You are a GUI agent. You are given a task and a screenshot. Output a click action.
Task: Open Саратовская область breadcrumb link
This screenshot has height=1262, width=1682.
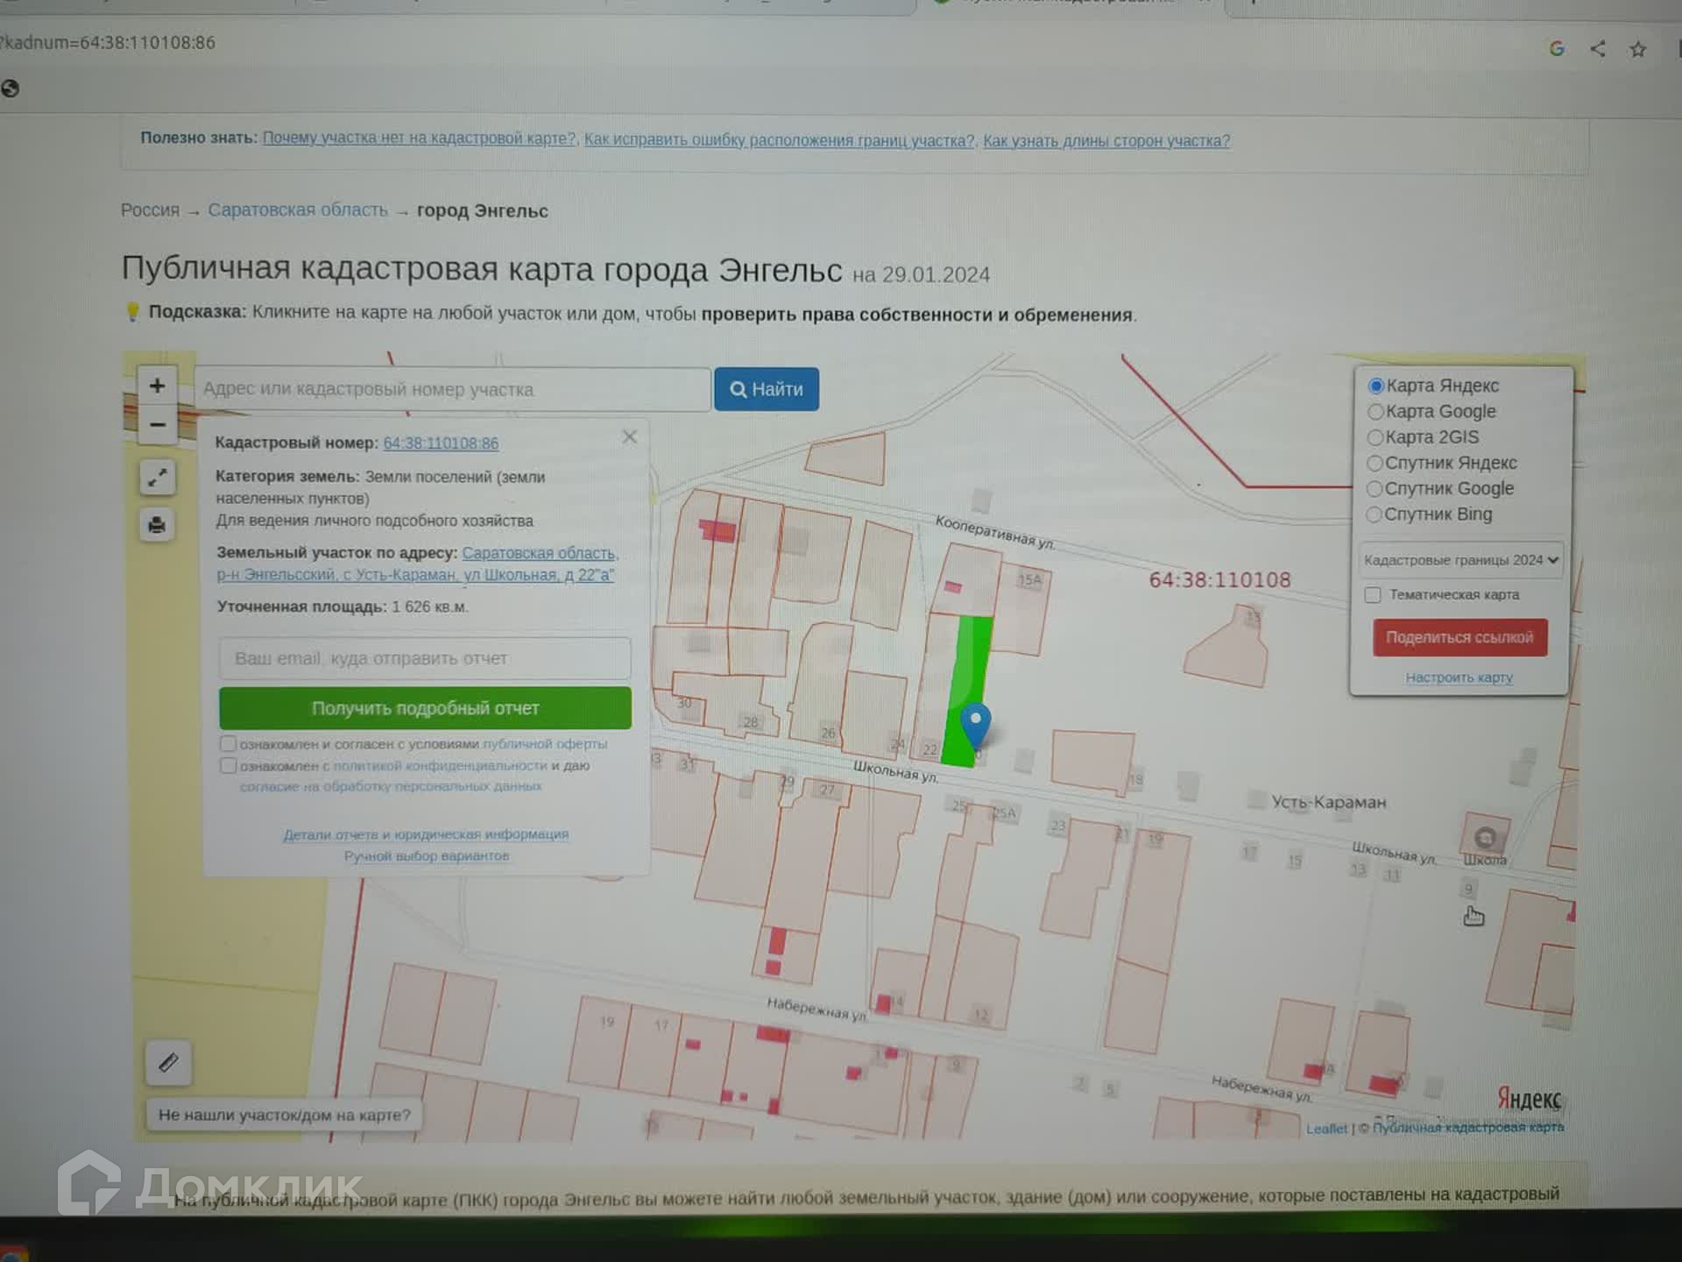coord(298,210)
